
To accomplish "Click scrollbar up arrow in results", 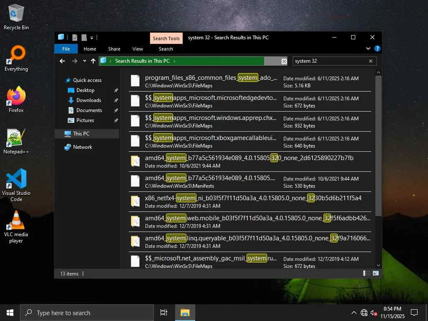I will [x=378, y=73].
